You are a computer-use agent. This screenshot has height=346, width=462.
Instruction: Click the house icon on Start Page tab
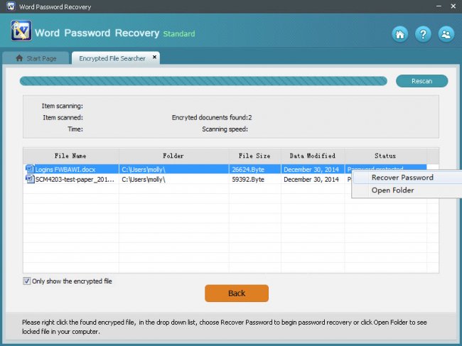tap(19, 58)
